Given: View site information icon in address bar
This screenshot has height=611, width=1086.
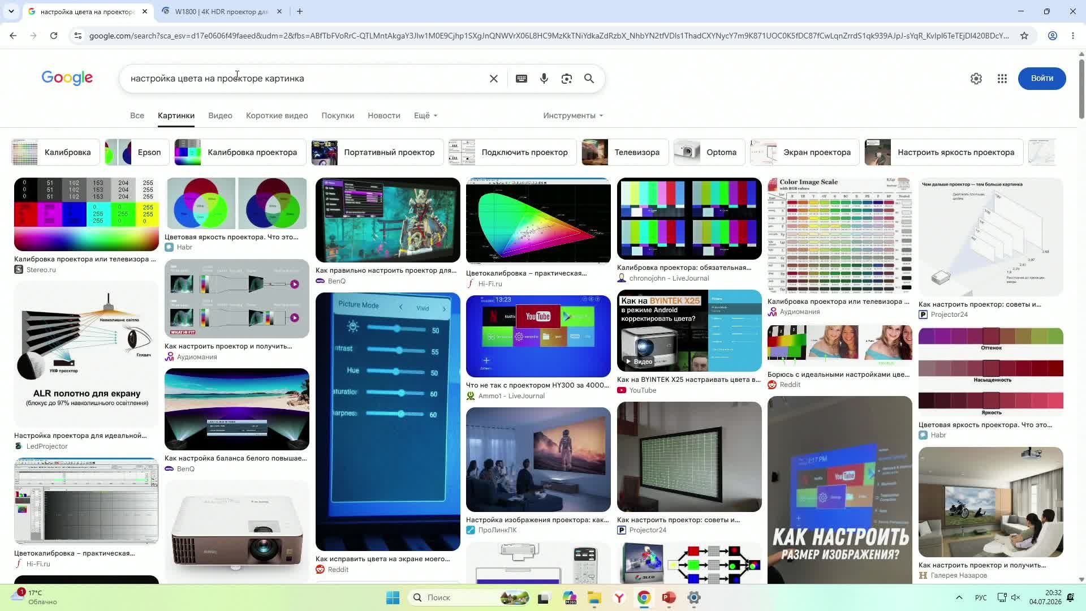Looking at the screenshot, I should [x=78, y=36].
